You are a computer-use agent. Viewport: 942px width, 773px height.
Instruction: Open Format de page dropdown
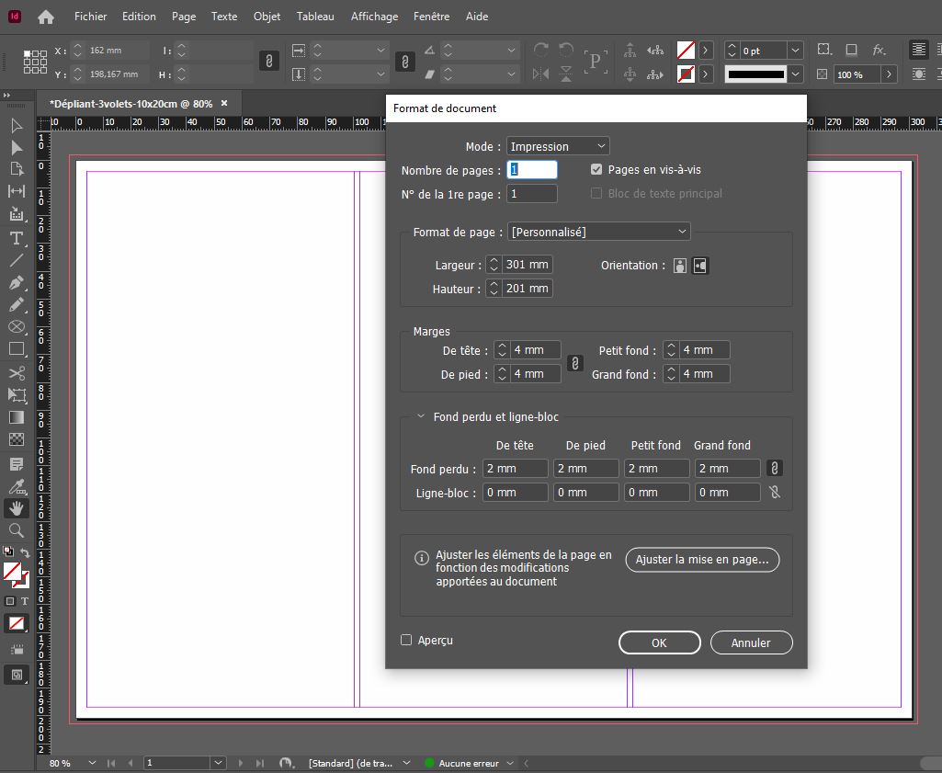coord(599,232)
